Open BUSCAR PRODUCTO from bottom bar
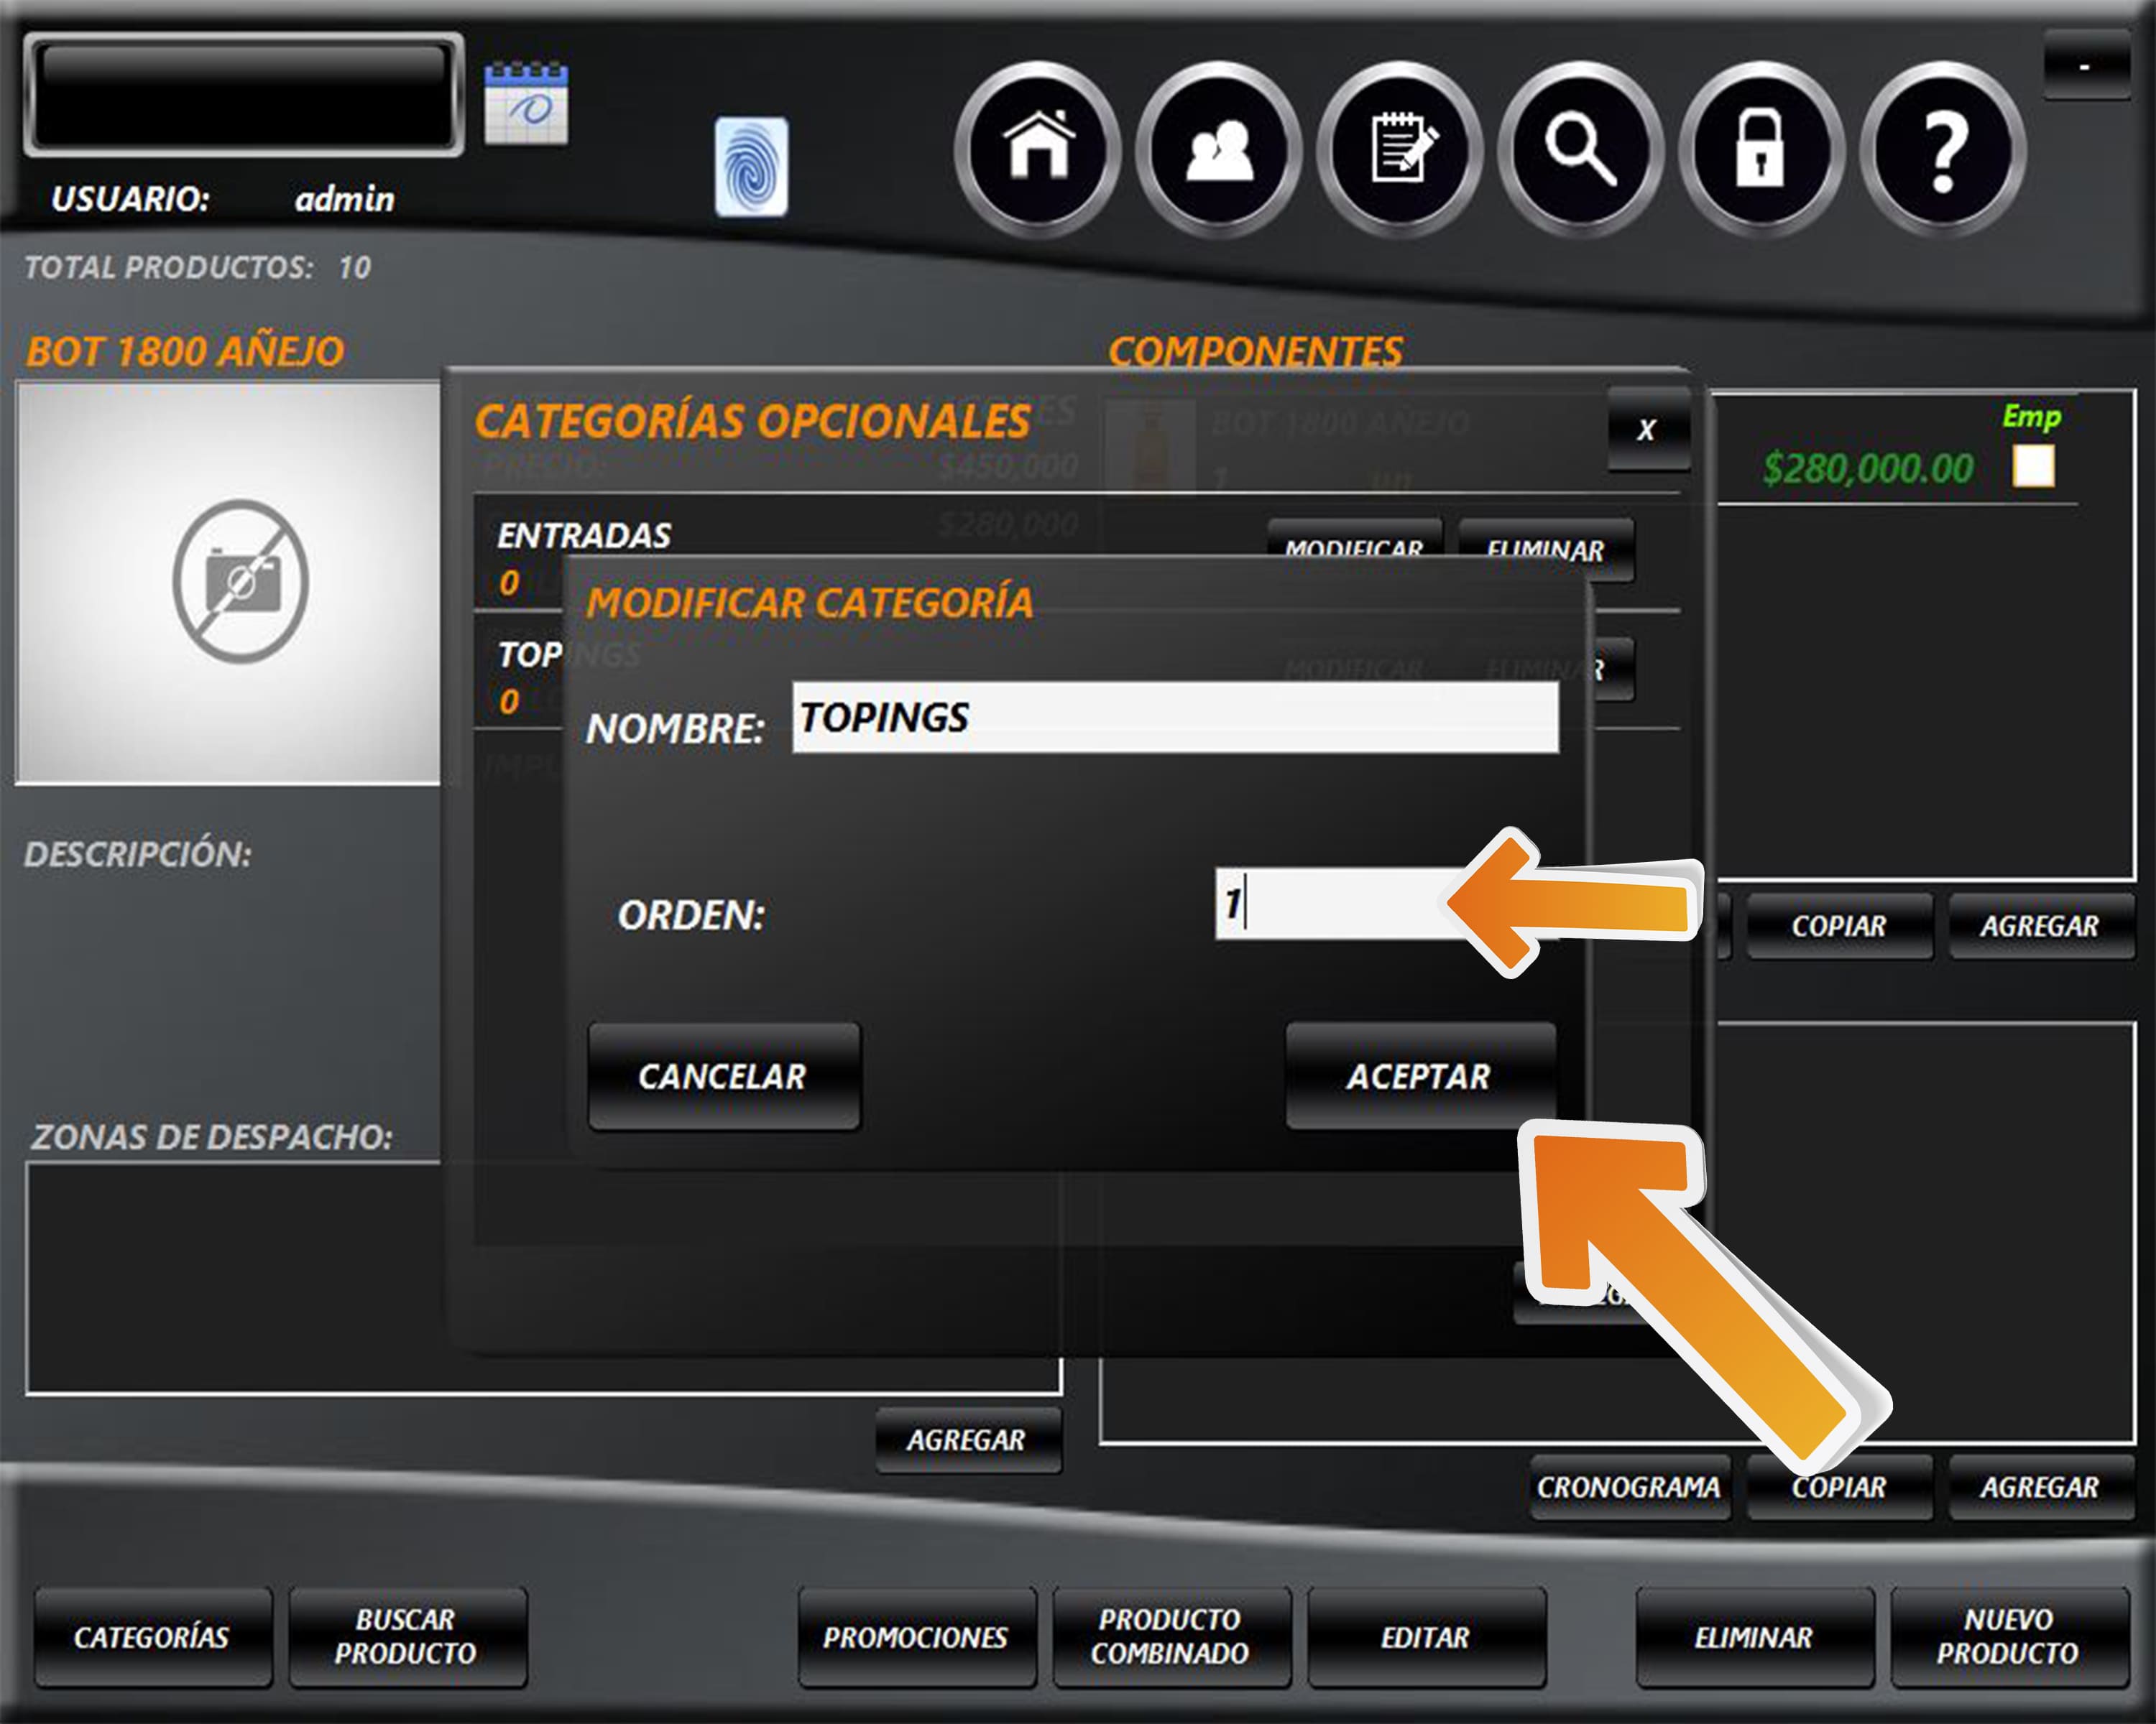The image size is (2156, 1724). click(x=406, y=1637)
